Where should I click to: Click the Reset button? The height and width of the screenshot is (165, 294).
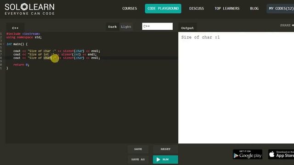click(165, 149)
